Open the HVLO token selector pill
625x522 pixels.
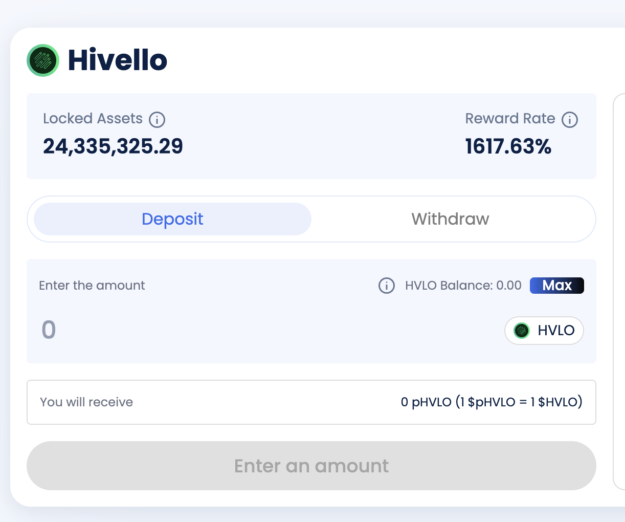tap(544, 331)
